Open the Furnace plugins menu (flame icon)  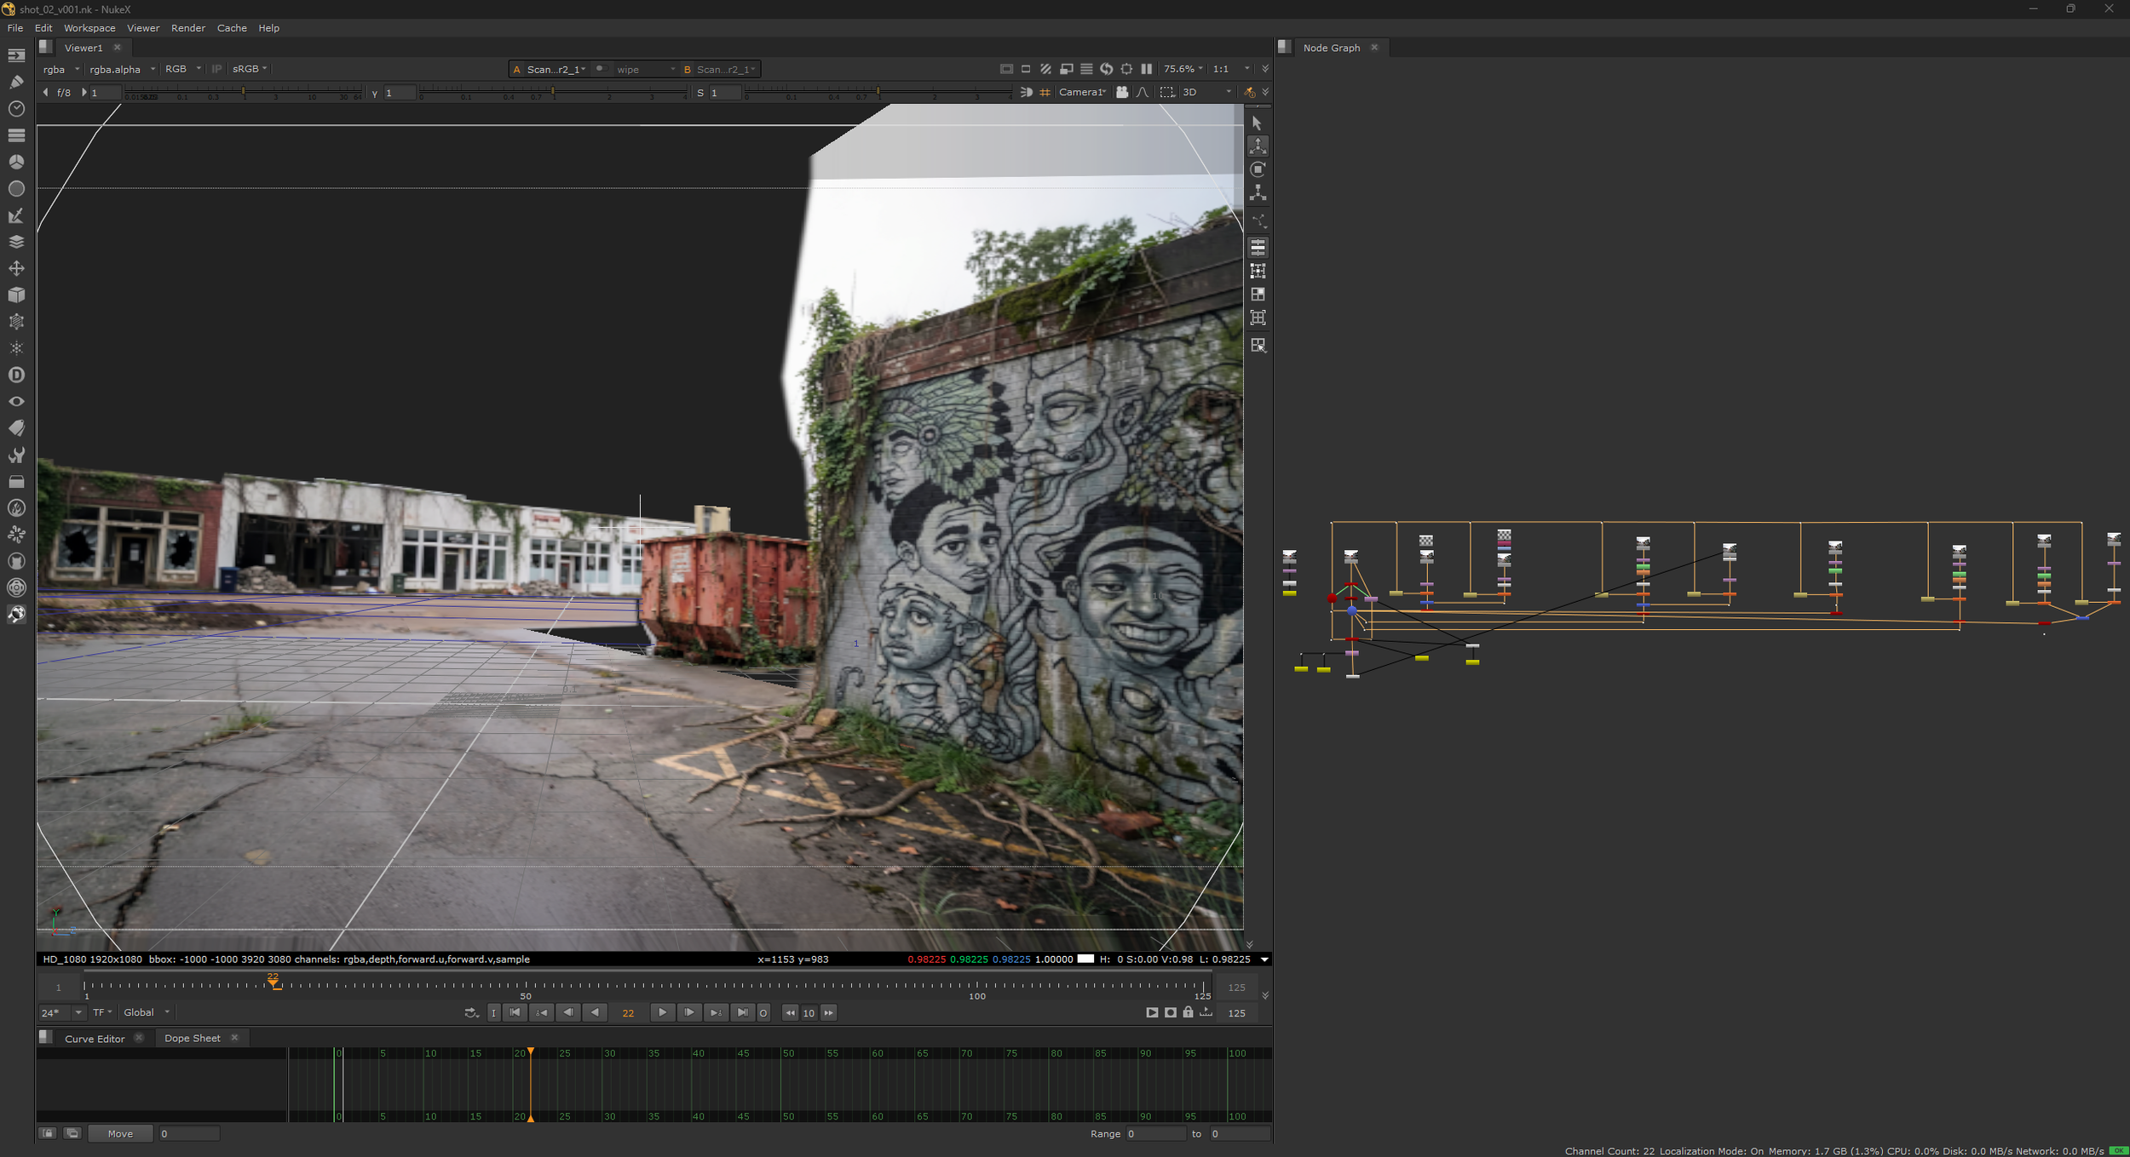(x=16, y=507)
